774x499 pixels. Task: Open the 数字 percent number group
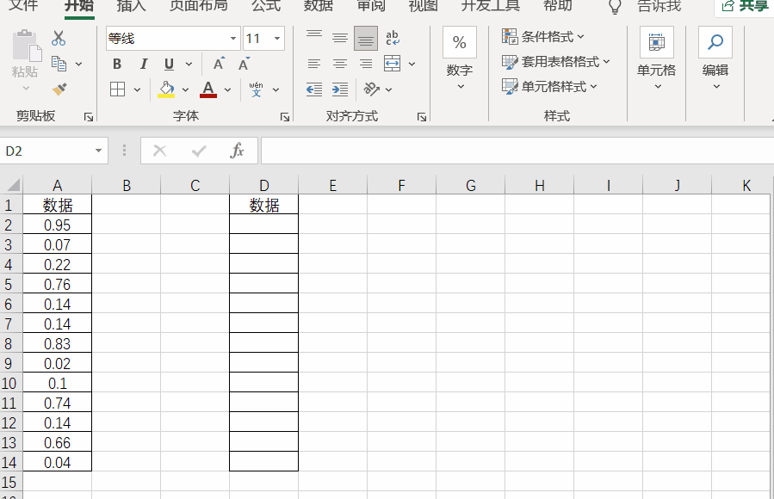point(460,59)
